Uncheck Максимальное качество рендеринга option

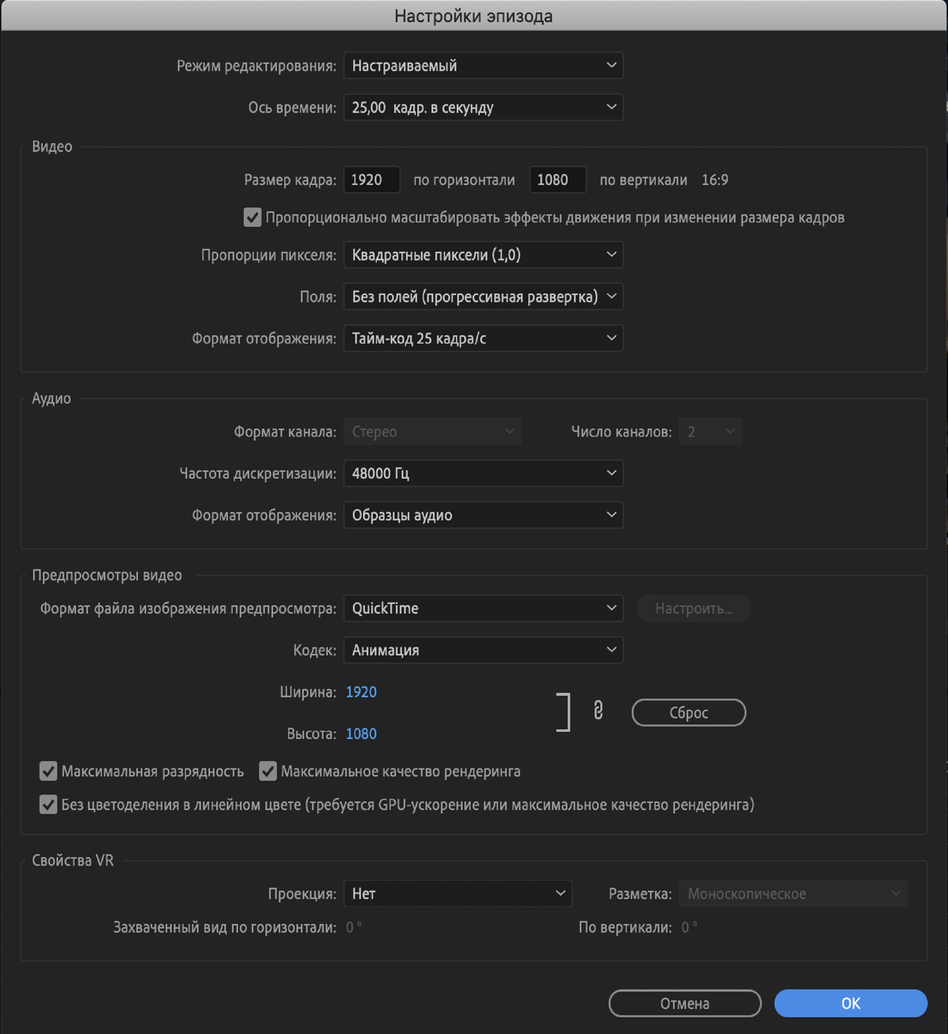[267, 771]
